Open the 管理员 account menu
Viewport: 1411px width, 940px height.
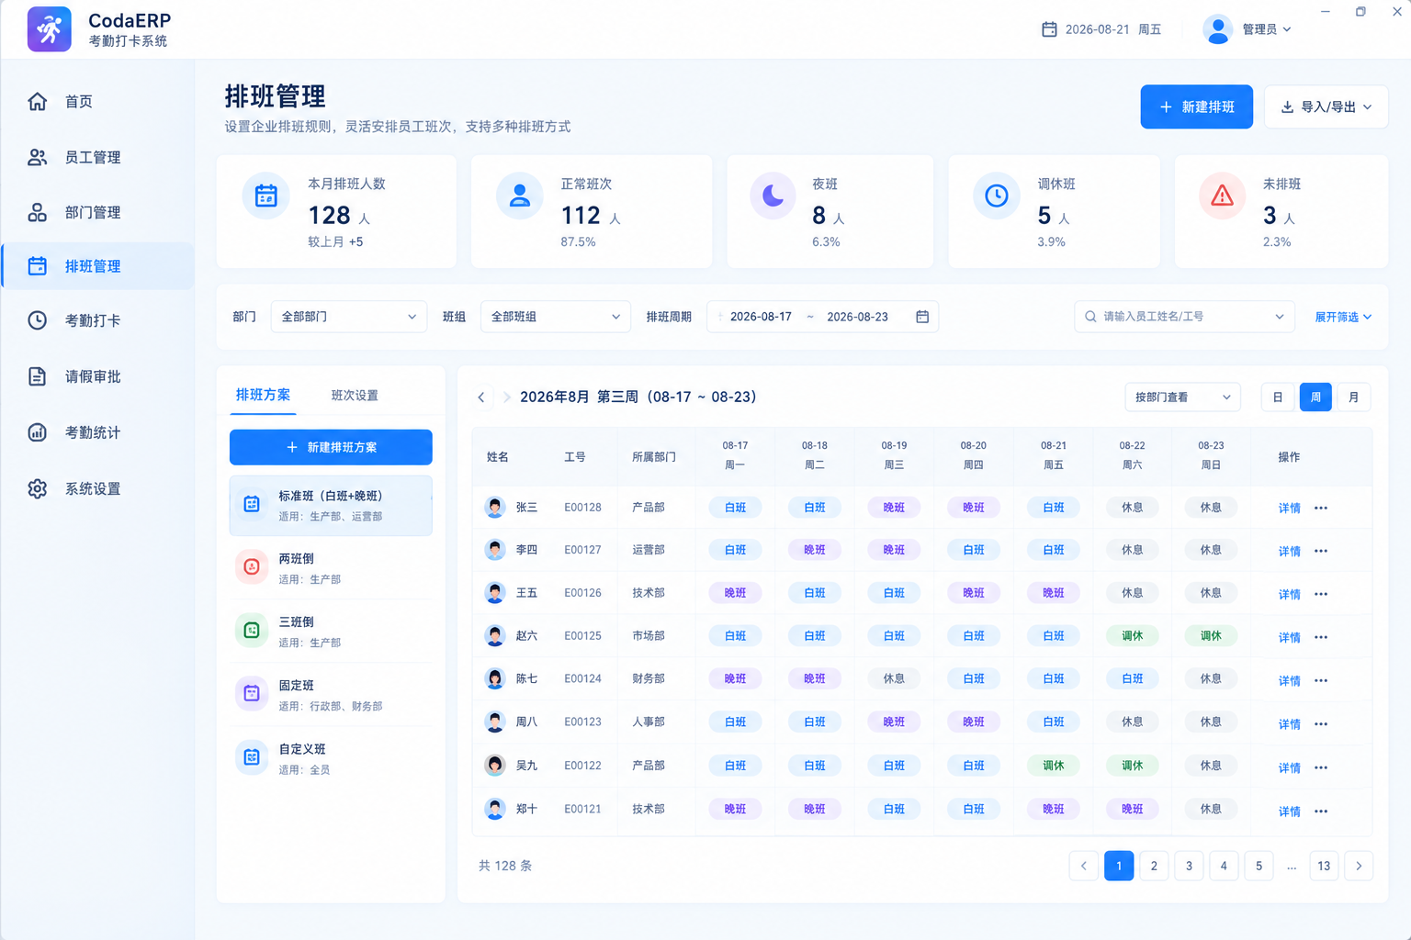1247,29
